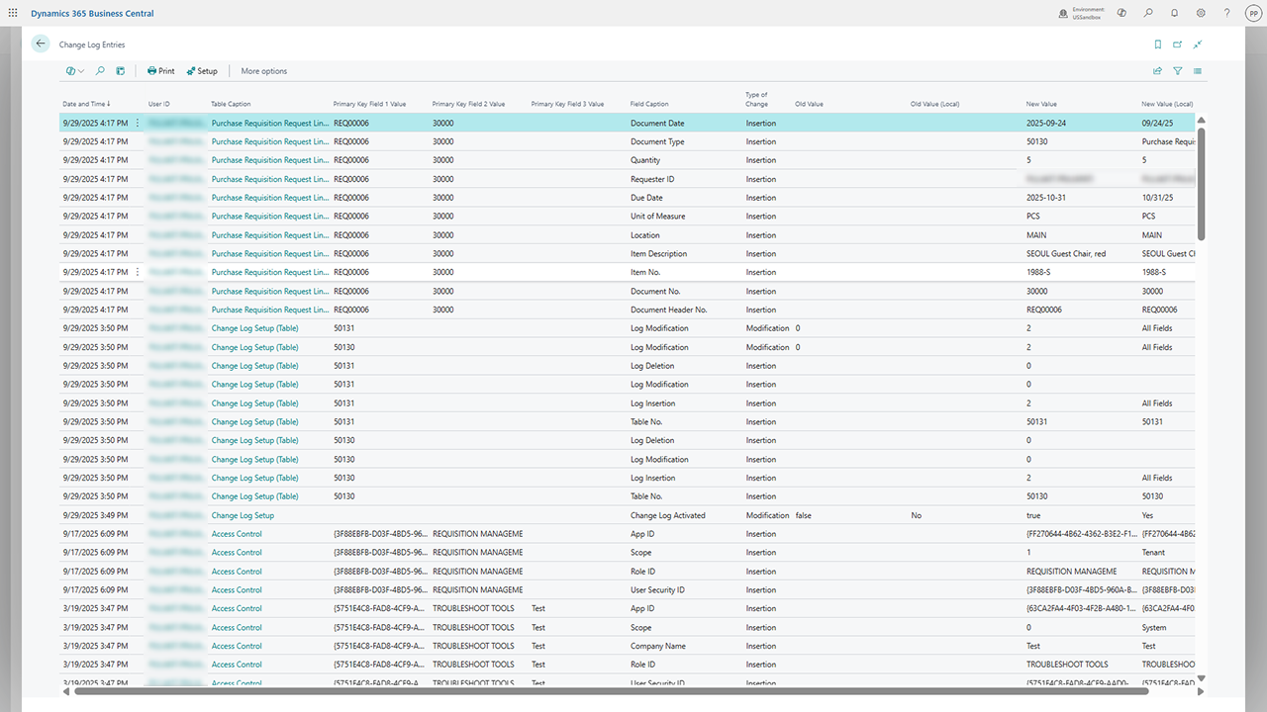Open the Edit in Excel icon
The width and height of the screenshot is (1267, 712).
pos(120,70)
